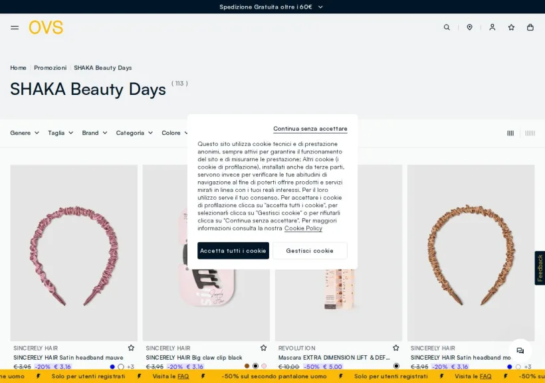This screenshot has height=383, width=545.
Task: Click the SHAKA Beauty Days page heading
Action: (88, 89)
